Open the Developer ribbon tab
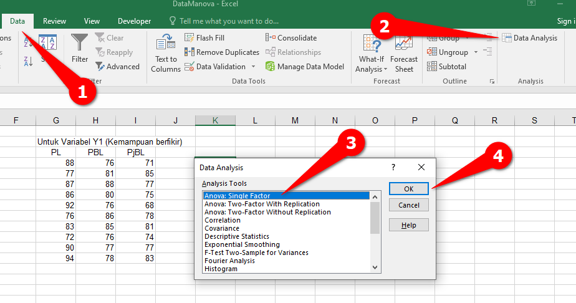 pos(134,21)
